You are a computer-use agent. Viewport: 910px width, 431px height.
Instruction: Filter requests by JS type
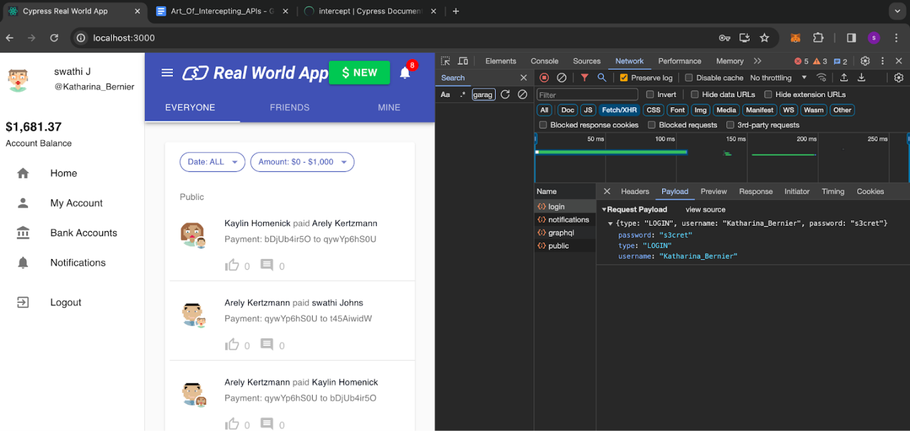tap(588, 110)
